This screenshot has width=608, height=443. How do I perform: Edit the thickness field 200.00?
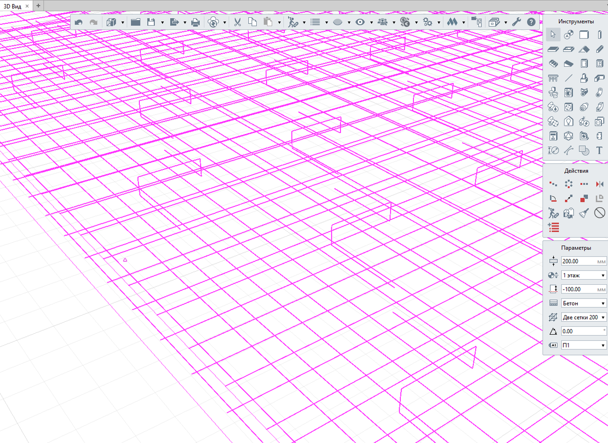pyautogui.click(x=584, y=261)
